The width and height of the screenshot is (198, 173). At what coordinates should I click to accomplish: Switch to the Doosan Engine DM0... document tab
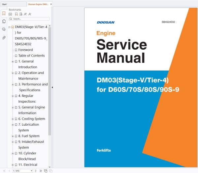pyautogui.click(x=38, y=4)
